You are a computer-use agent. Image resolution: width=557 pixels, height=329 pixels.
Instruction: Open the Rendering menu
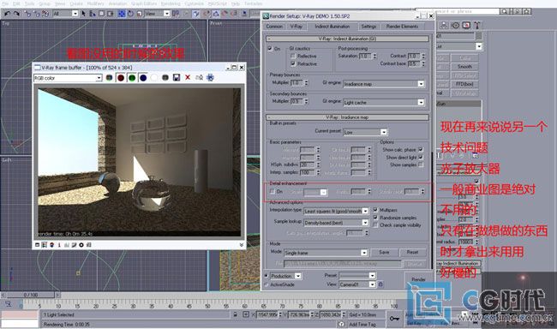[x=171, y=3]
